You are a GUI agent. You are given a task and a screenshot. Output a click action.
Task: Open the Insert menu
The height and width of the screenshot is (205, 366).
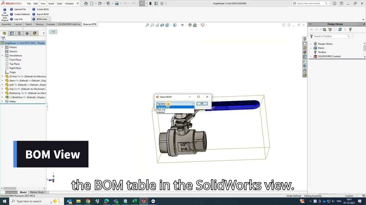[x=51, y=3]
